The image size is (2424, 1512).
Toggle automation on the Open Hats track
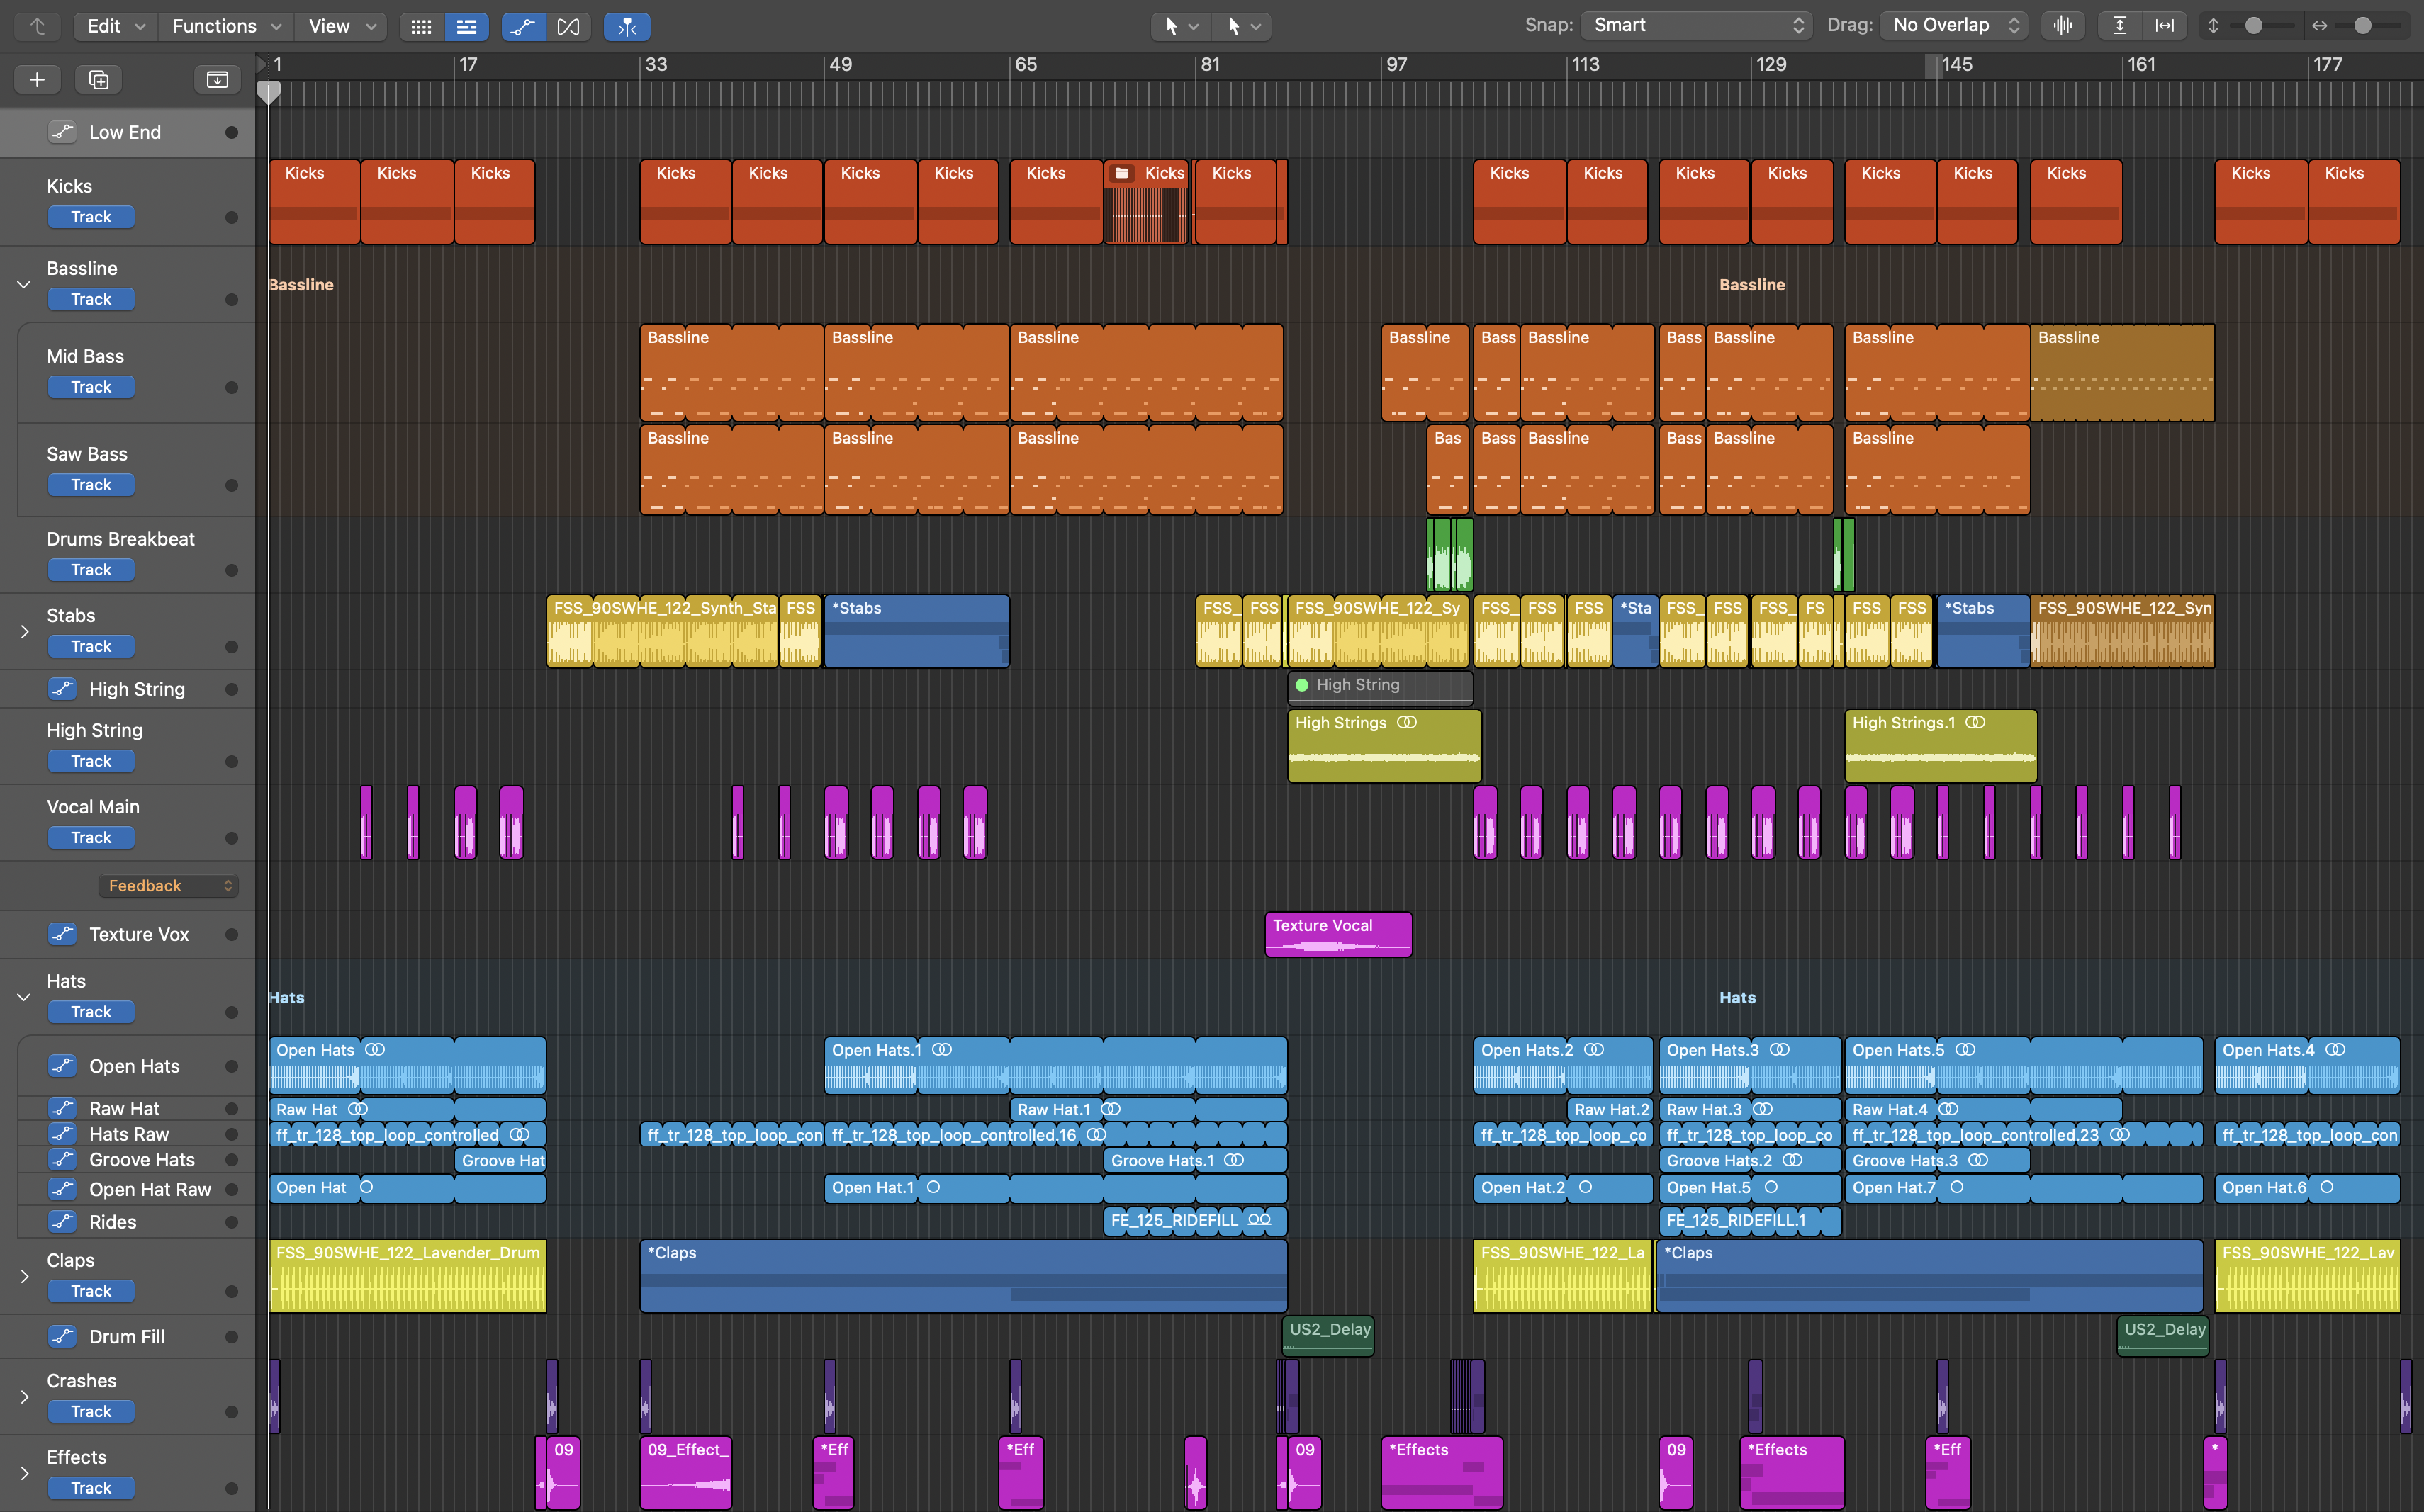coord(62,1066)
